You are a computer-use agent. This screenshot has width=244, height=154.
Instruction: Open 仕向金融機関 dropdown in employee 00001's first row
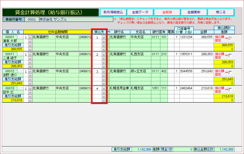click(x=30, y=37)
